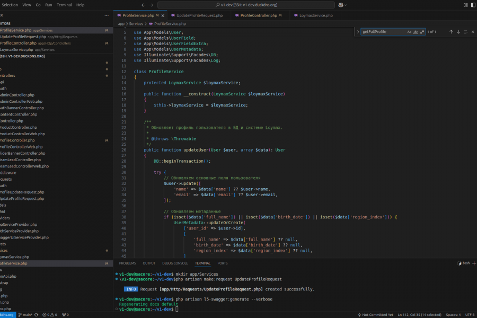This screenshot has height=318, width=477.
Task: Open the Terminal menu
Action: (x=64, y=5)
